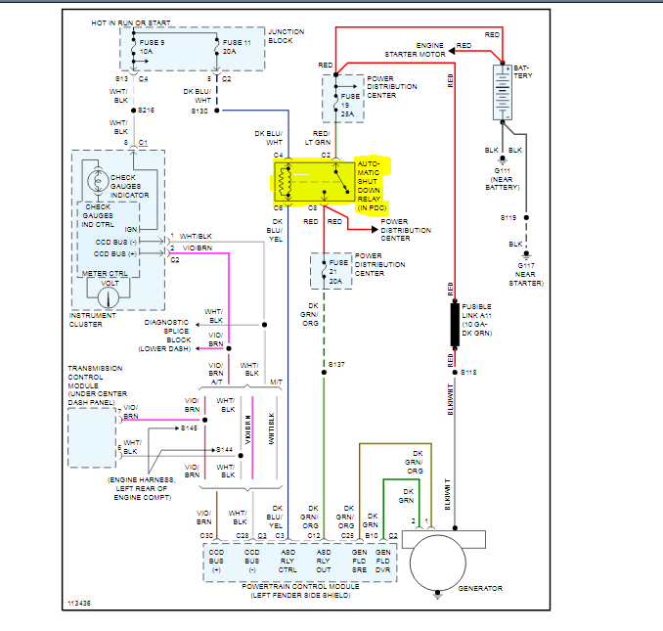The image size is (663, 631).
Task: Select Fuse 11 20A in junction block
Action: (x=232, y=47)
